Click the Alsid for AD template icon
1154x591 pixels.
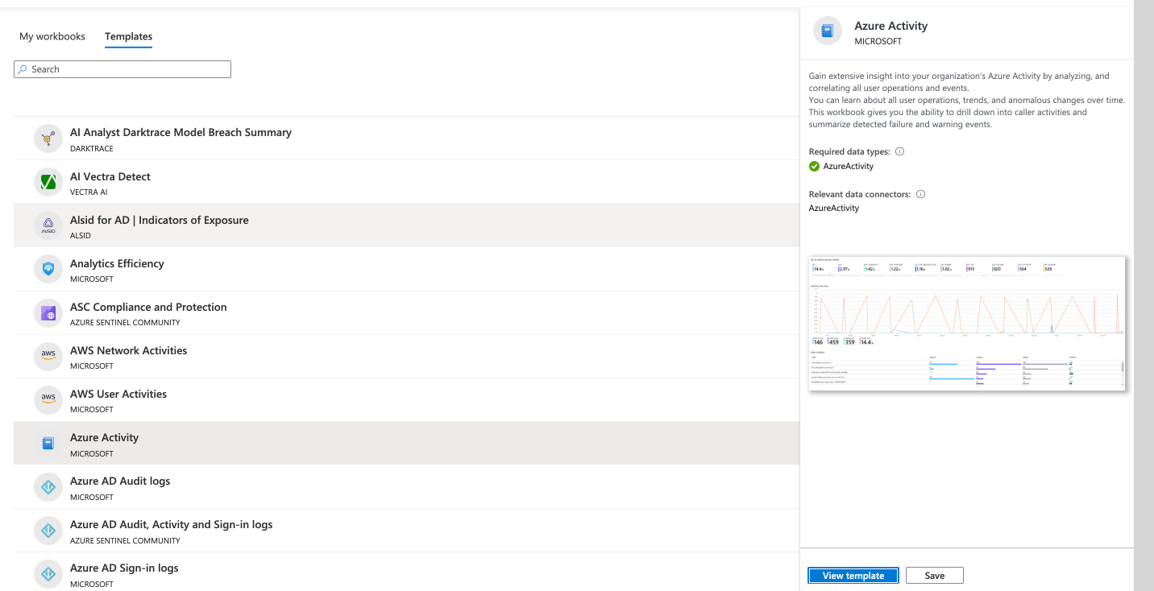click(x=48, y=225)
